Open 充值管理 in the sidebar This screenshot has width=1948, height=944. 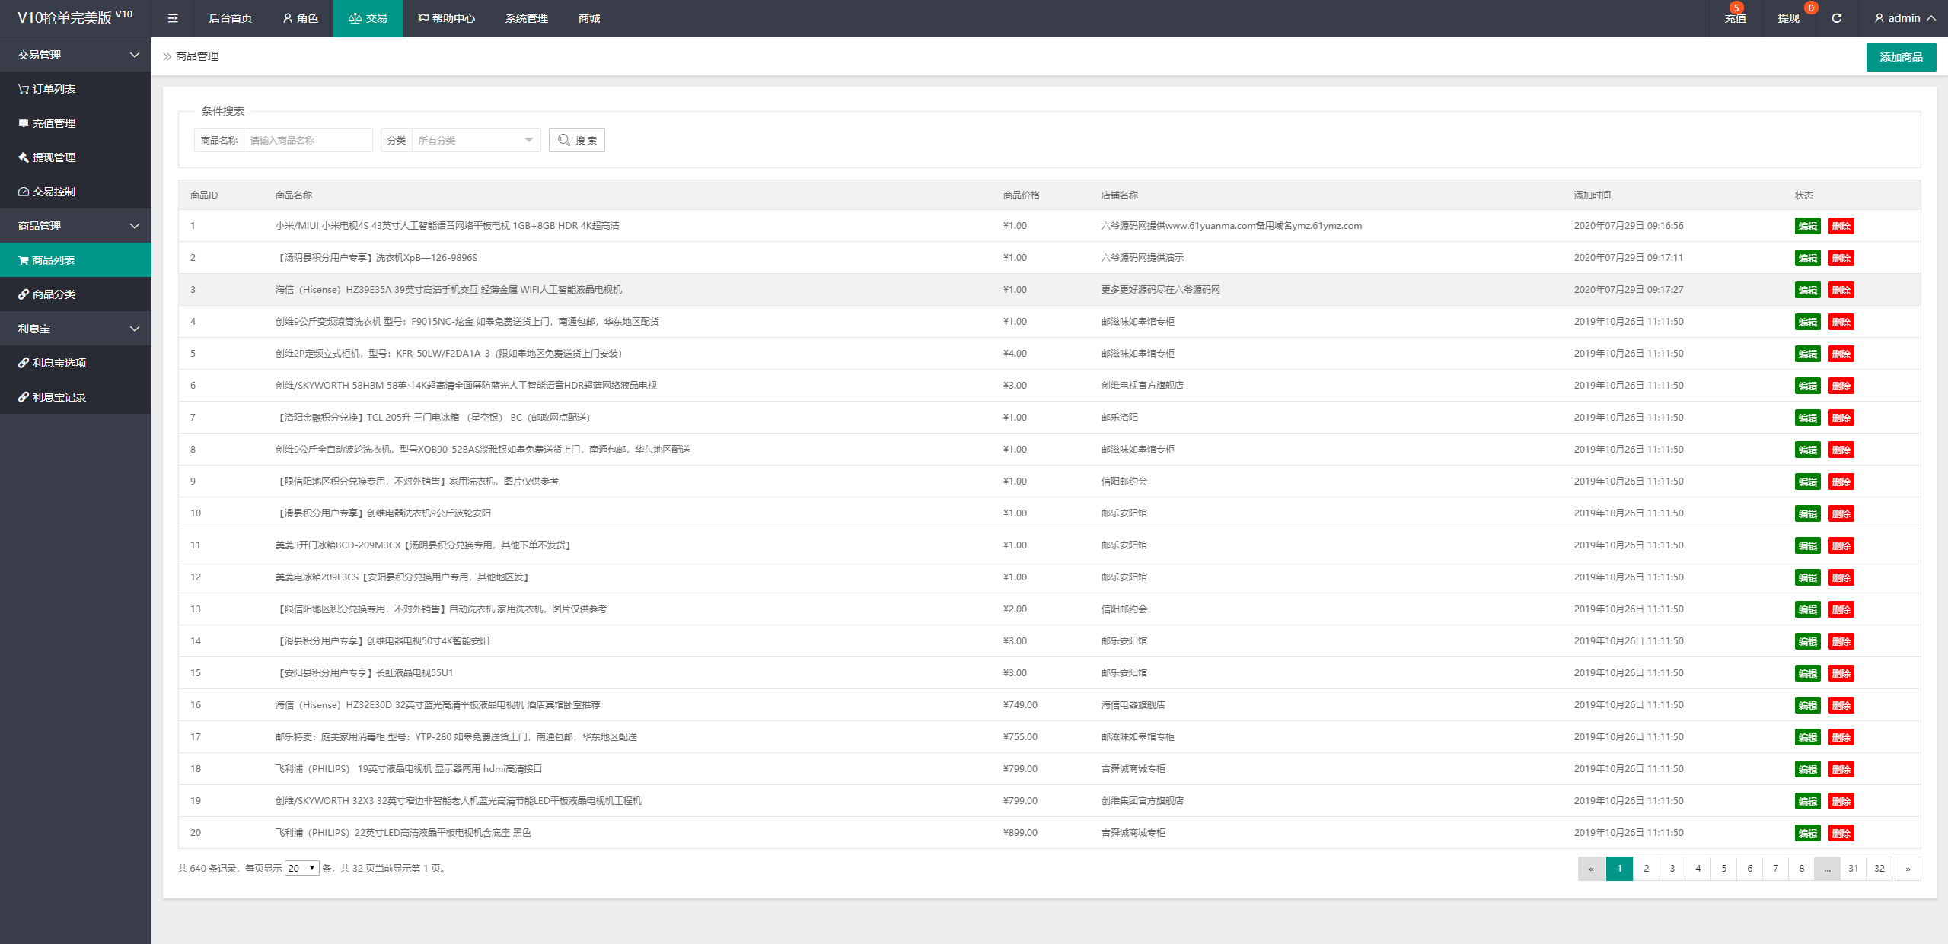click(x=47, y=123)
